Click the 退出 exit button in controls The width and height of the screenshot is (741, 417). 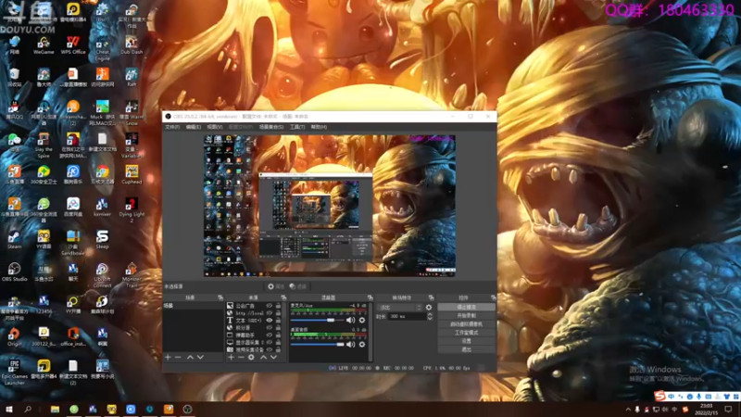point(467,349)
